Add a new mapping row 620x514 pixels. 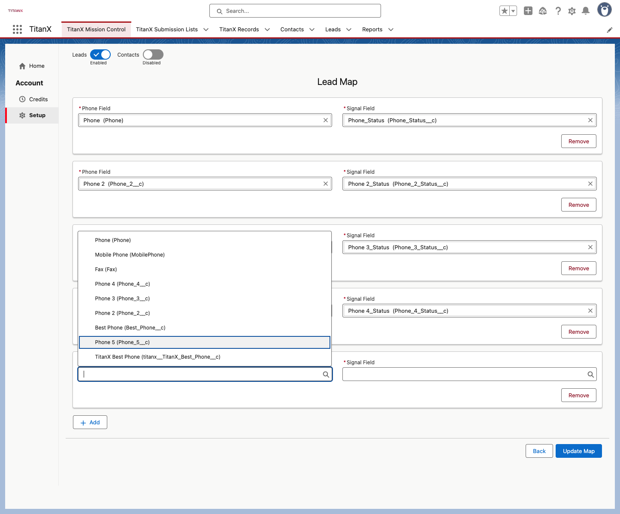point(90,422)
